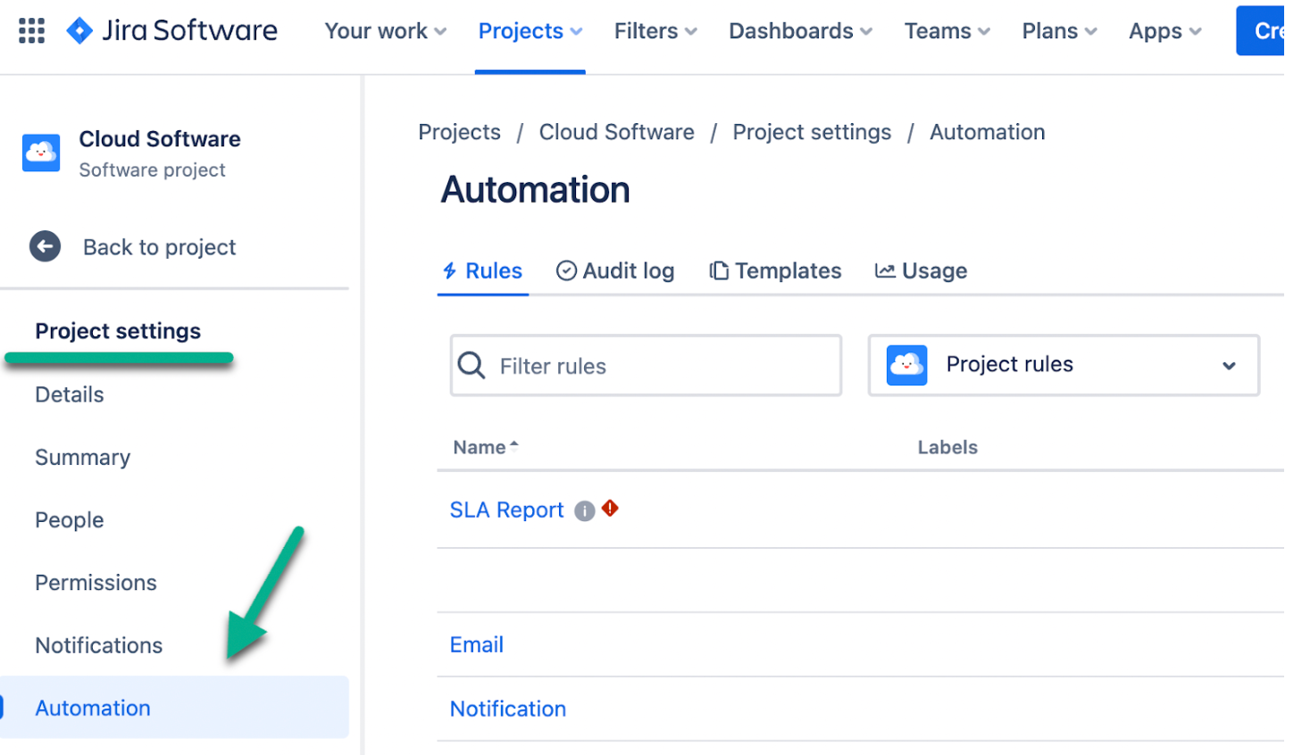The width and height of the screenshot is (1302, 755).
Task: Open the Email automation rule
Action: [476, 644]
